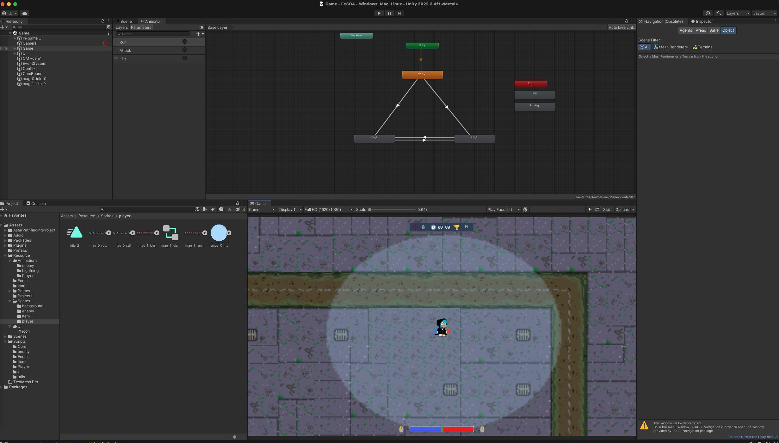779x443 pixels.
Task: Switch to the Animator Parameters tab
Action: pyautogui.click(x=141, y=28)
